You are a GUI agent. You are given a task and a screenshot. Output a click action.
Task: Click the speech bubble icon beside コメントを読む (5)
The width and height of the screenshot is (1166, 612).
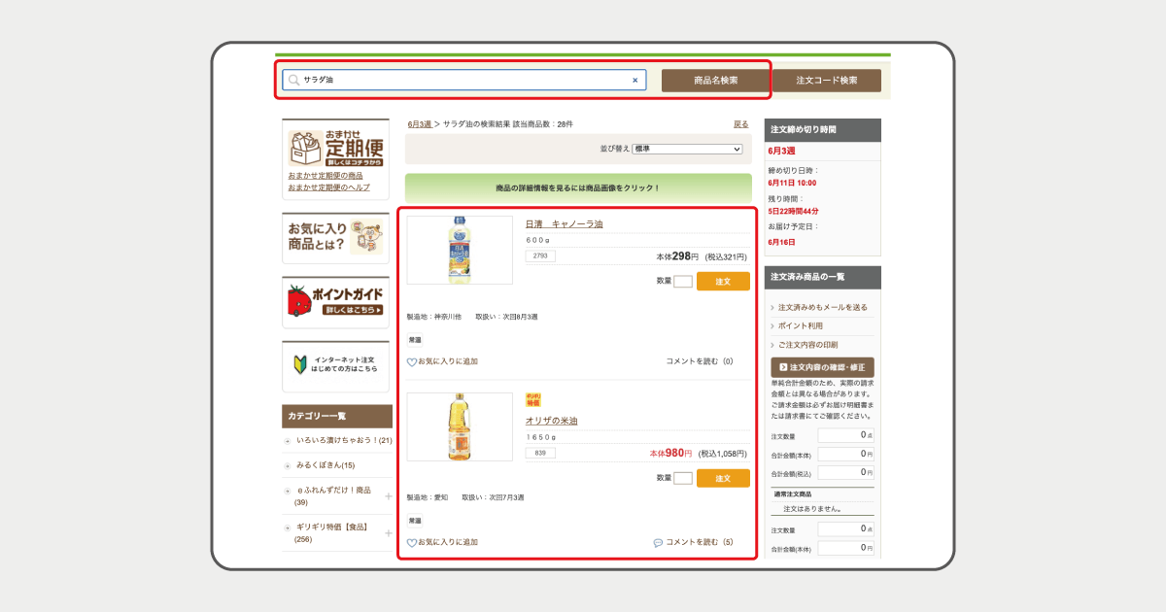pos(658,543)
